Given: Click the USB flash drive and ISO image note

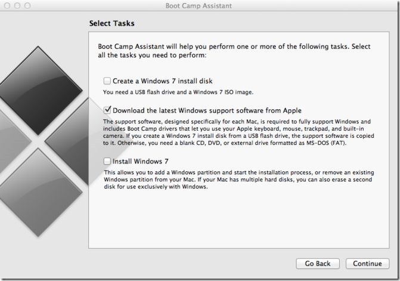Looking at the screenshot, I should [x=178, y=92].
